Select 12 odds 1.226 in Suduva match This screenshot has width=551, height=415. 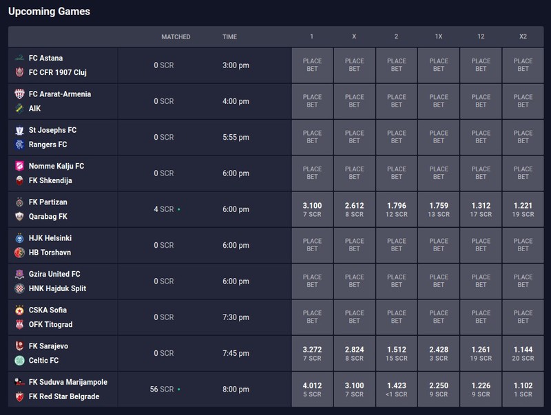pyautogui.click(x=481, y=390)
